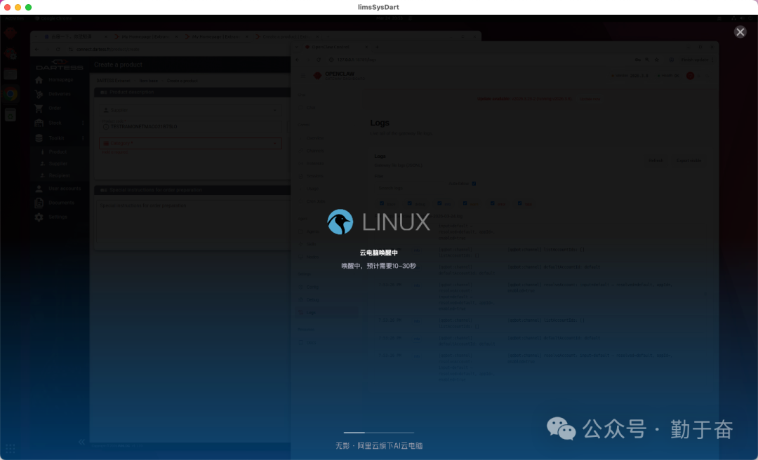The image size is (758, 460).
Task: Open the Settings gear in Dartess sidebar
Action: click(39, 217)
